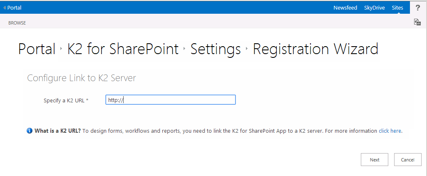Click the "Specify a K2 URL" label
This screenshot has width=427, height=176.
click(x=66, y=100)
